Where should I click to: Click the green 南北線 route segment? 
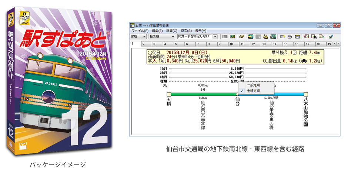pyautogui.click(x=203, y=94)
